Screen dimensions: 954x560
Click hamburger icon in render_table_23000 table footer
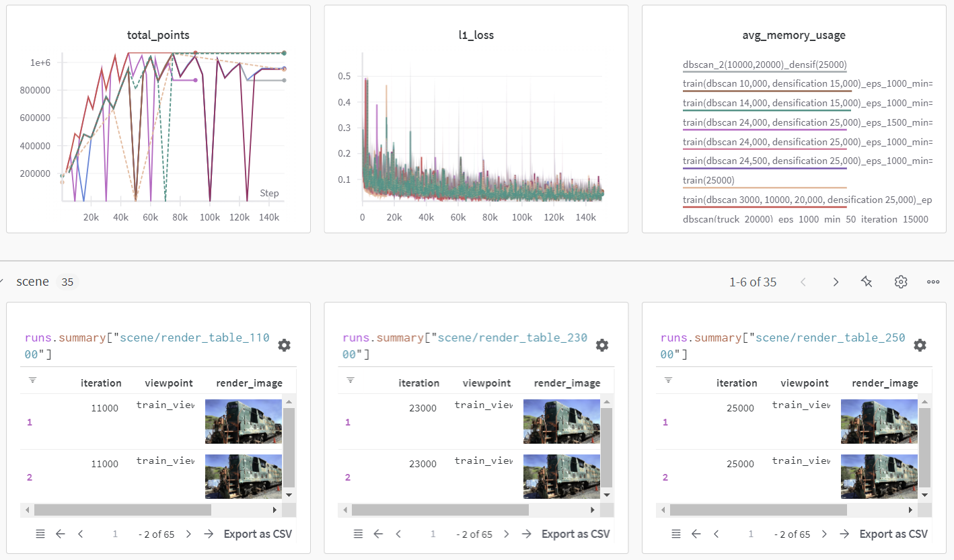coord(358,534)
